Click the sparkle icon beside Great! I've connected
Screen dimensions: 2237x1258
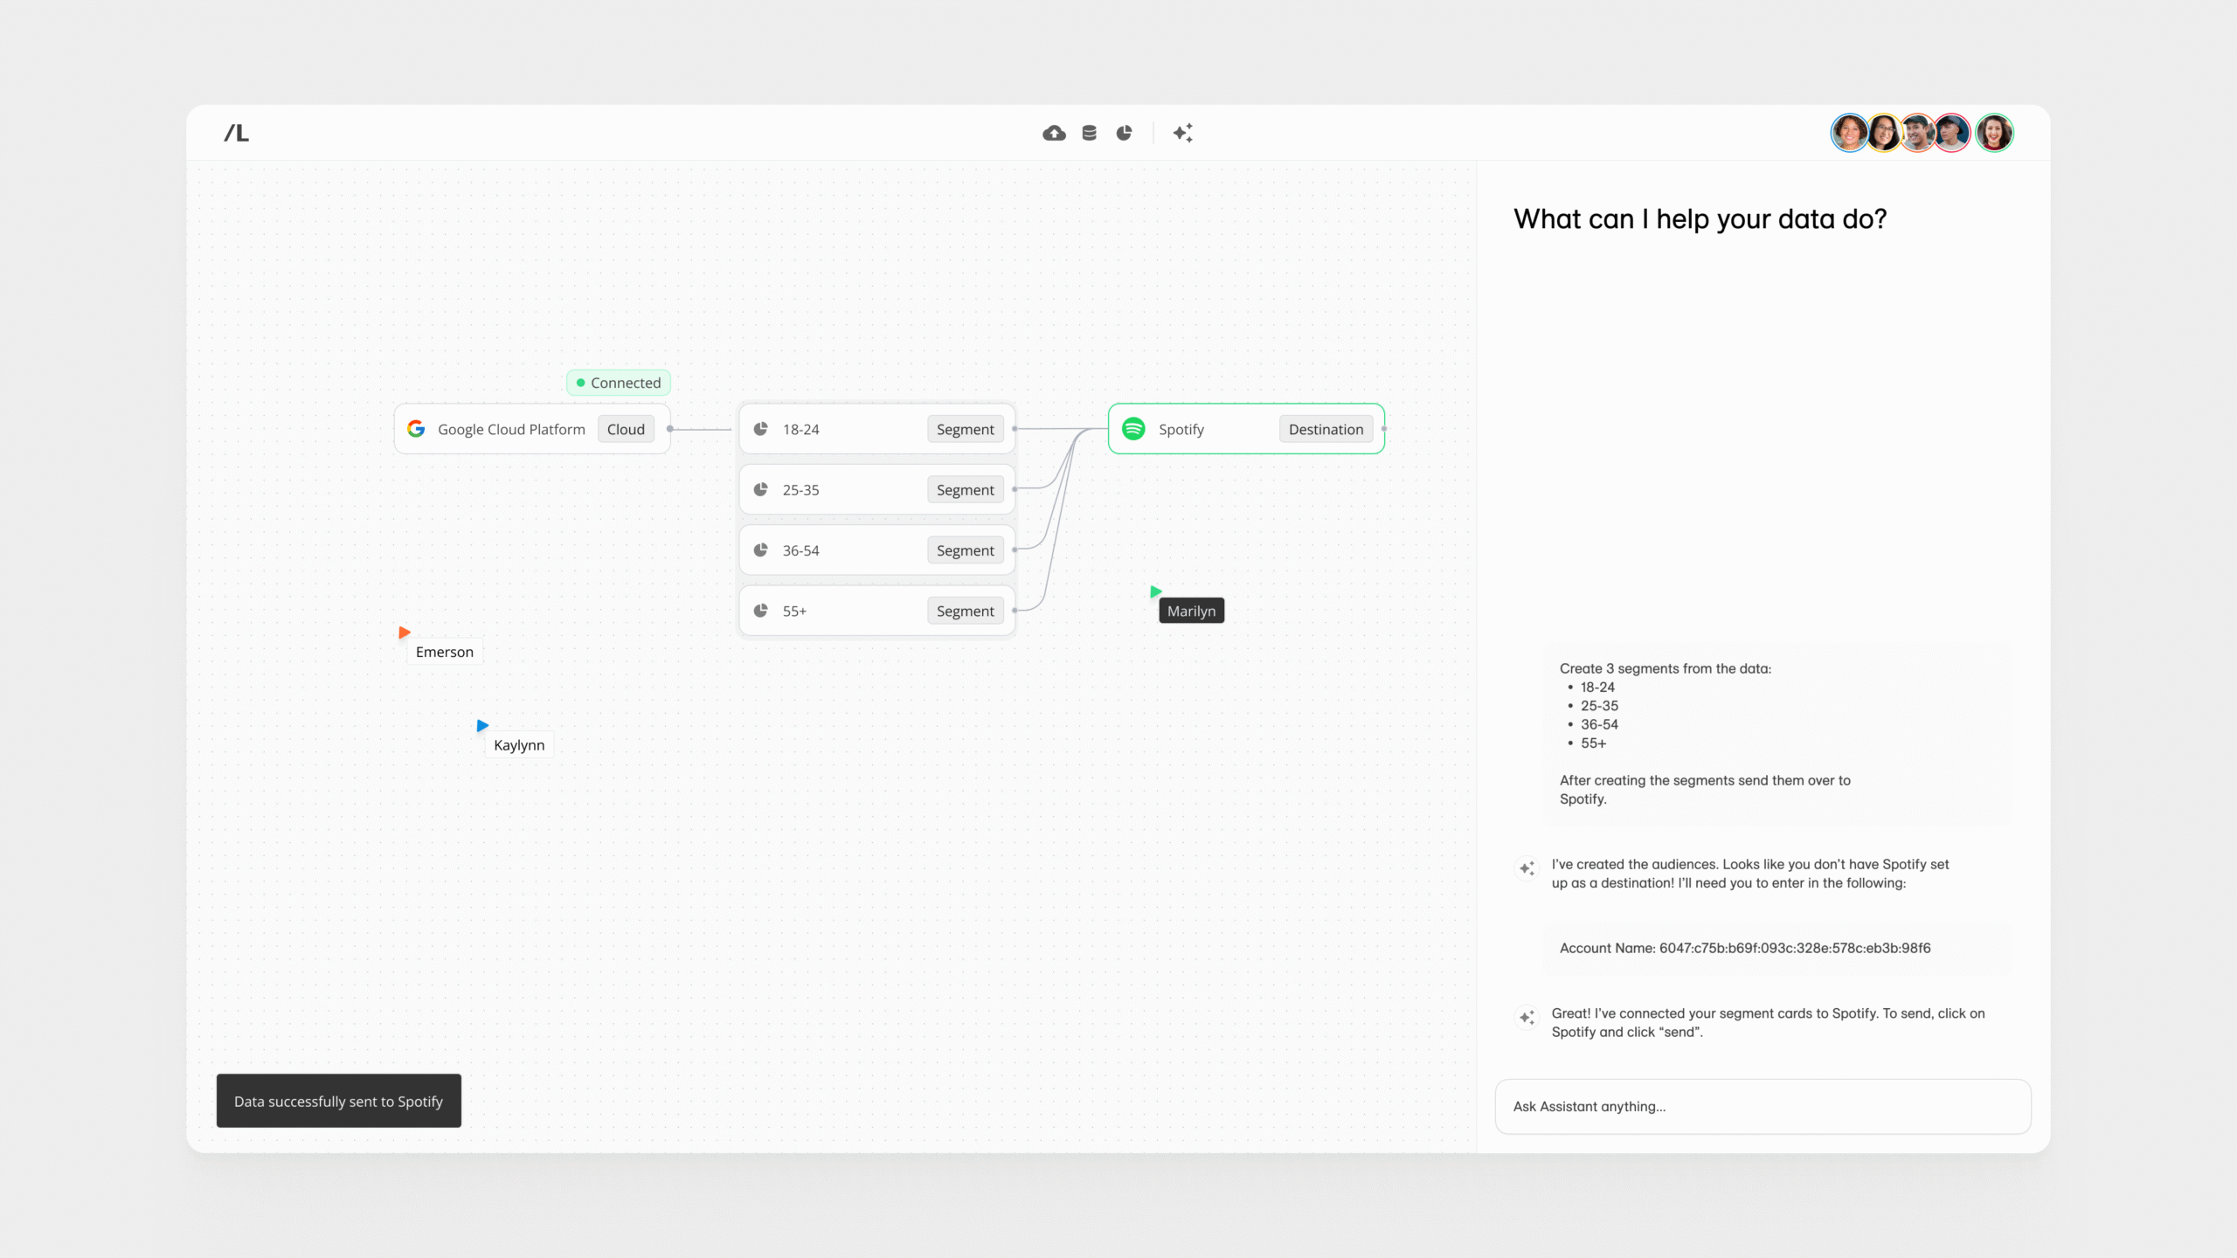(1527, 1018)
